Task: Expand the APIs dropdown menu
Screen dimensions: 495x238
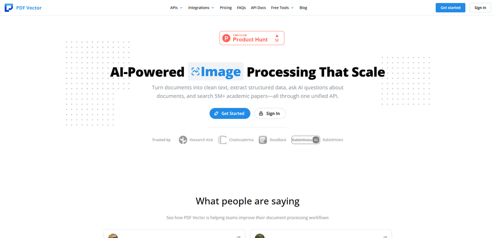Action: tap(176, 8)
